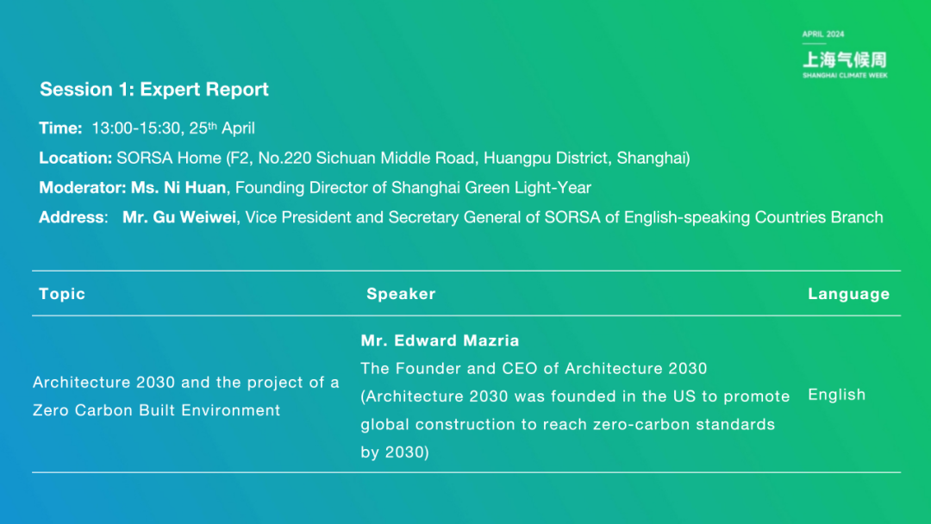Click the 'Time:' label

click(x=60, y=128)
